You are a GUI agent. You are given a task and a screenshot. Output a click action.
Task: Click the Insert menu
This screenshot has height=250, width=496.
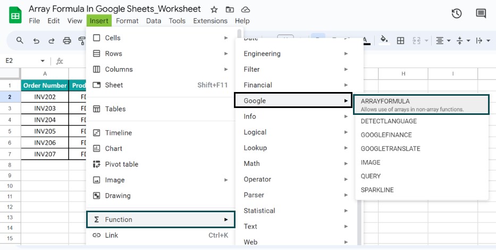tap(99, 21)
